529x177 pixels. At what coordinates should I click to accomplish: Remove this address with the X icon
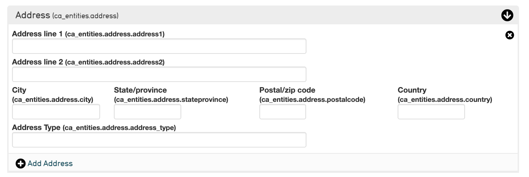pyautogui.click(x=509, y=35)
